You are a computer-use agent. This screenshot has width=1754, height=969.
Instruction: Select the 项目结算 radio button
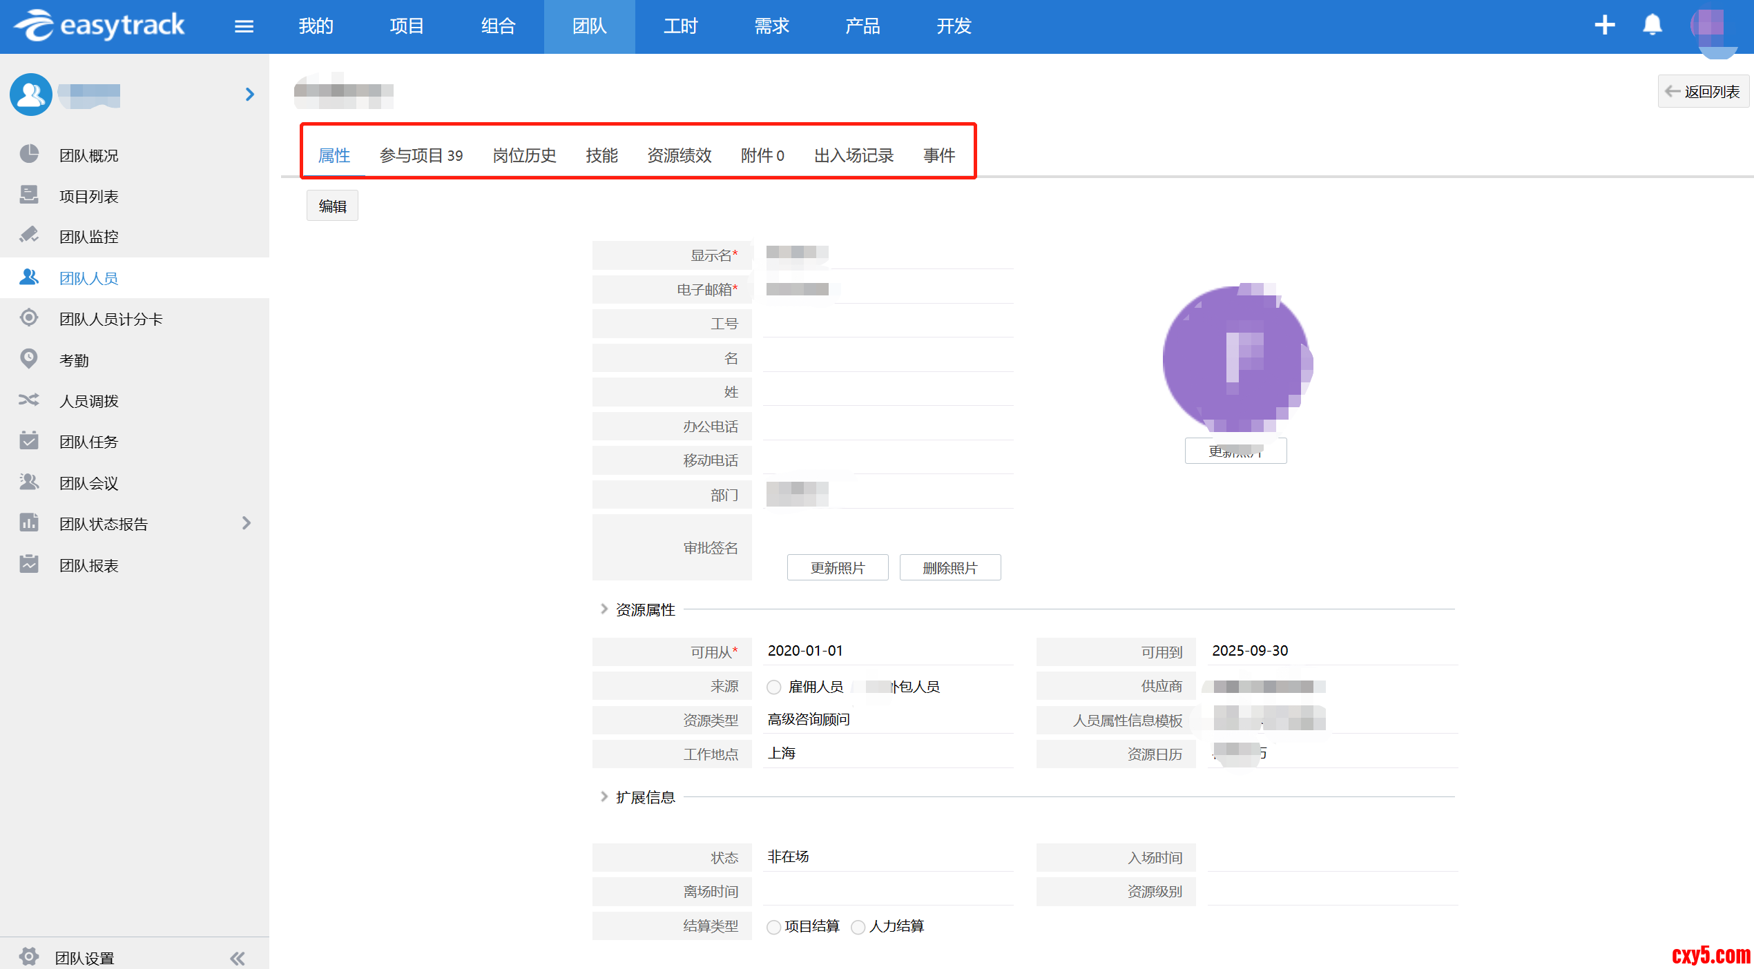pos(774,927)
